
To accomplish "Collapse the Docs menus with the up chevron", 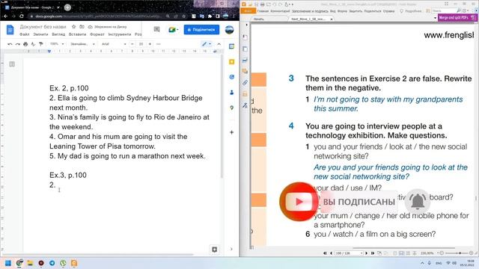I will pyautogui.click(x=219, y=44).
